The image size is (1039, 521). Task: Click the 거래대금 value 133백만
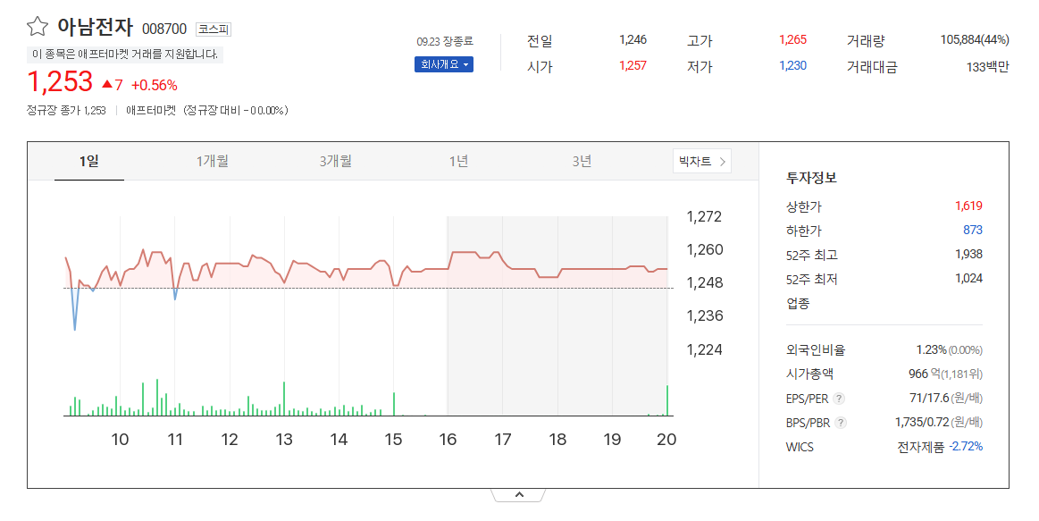point(987,67)
